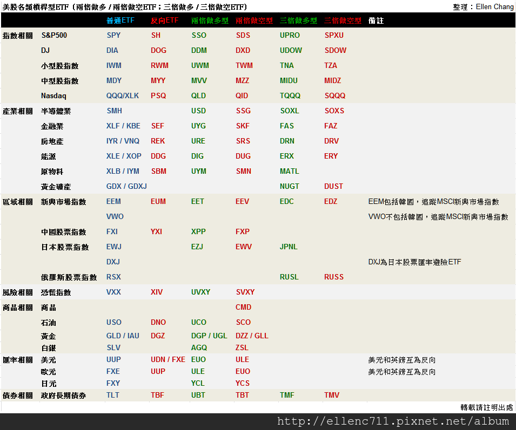This screenshot has height=430, width=516.
Task: Click the IYR / VNQ cell
Action: point(123,141)
